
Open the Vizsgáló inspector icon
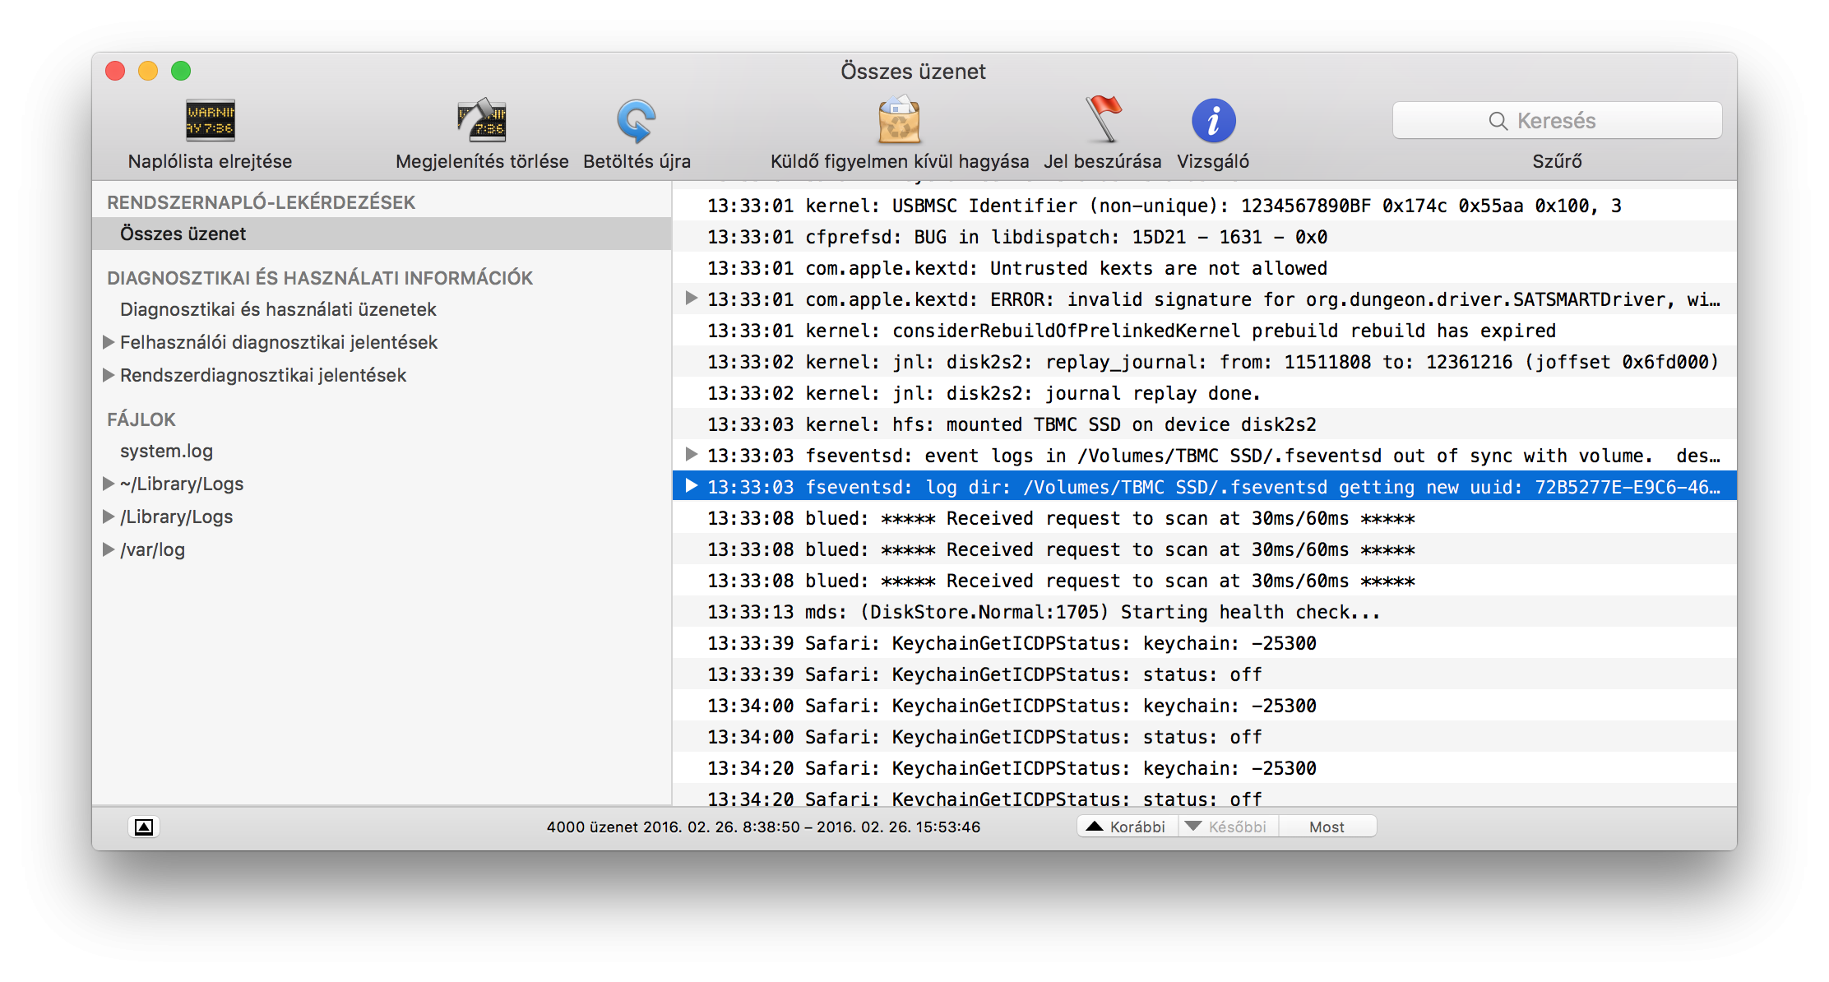point(1213,121)
